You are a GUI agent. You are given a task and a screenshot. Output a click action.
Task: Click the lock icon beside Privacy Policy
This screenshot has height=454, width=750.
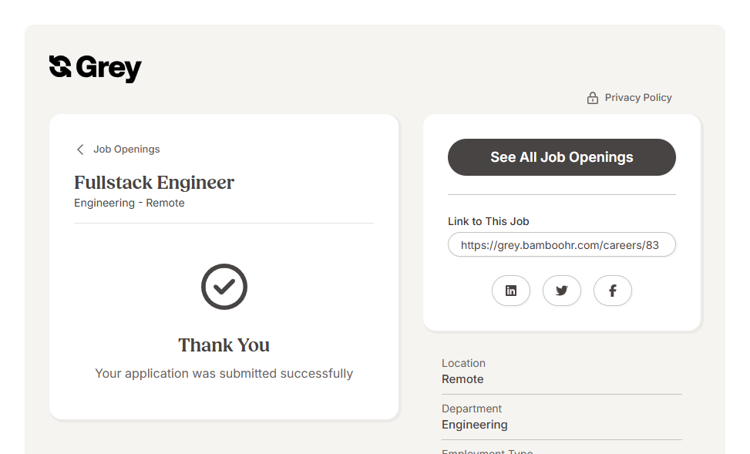click(x=593, y=98)
